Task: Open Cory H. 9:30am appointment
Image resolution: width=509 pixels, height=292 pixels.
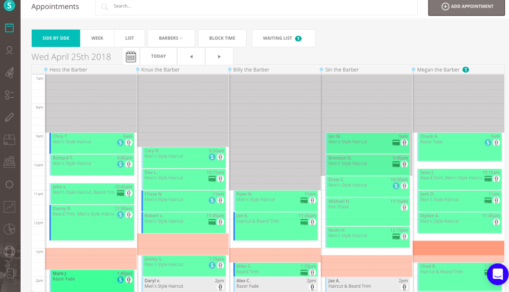Action: pyautogui.click(x=184, y=158)
